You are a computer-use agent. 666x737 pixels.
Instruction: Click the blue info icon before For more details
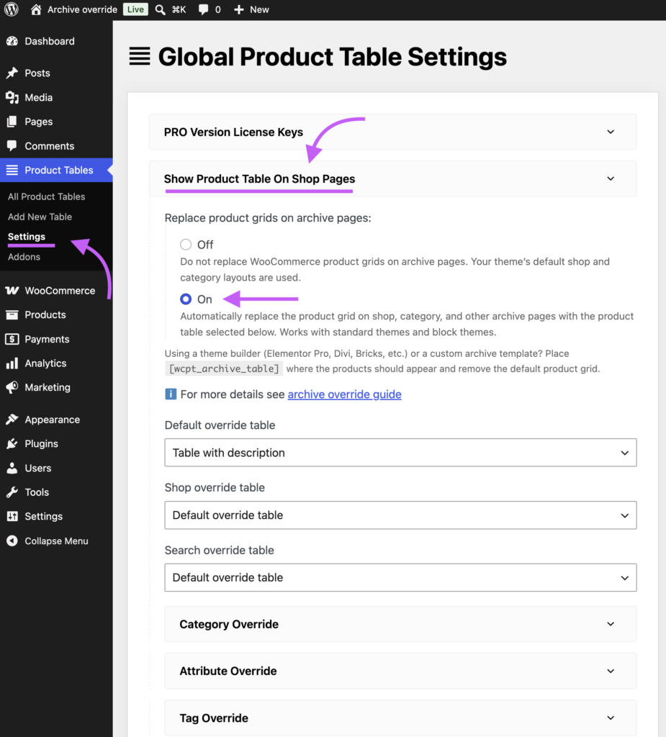click(x=171, y=394)
